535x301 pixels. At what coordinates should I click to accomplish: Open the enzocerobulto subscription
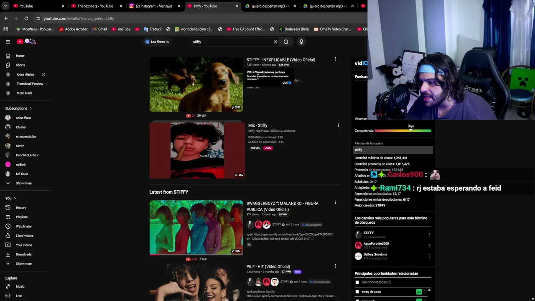click(25, 136)
